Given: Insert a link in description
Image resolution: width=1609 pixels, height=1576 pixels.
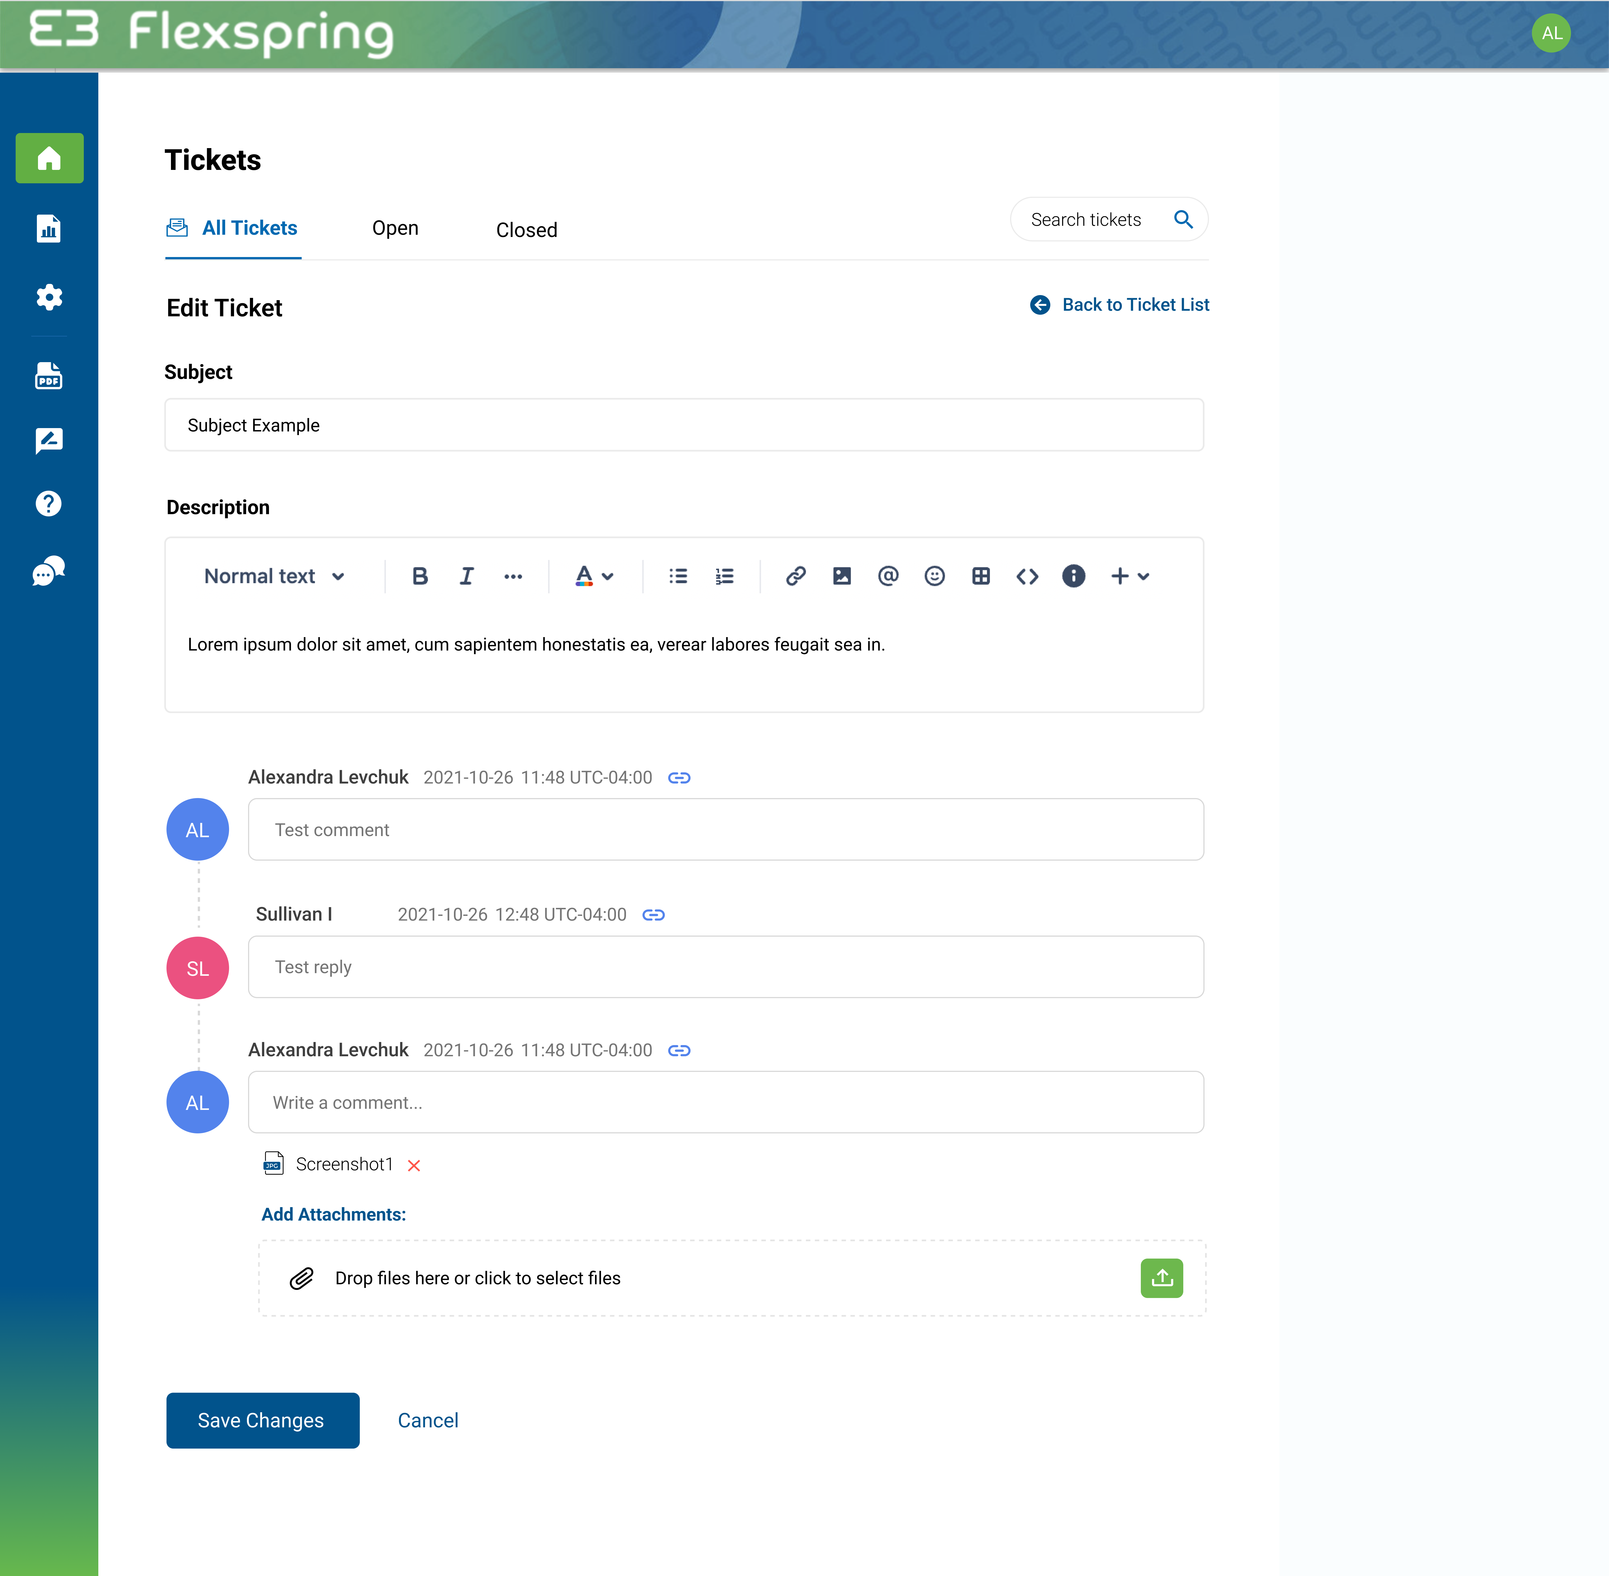Looking at the screenshot, I should pos(796,576).
